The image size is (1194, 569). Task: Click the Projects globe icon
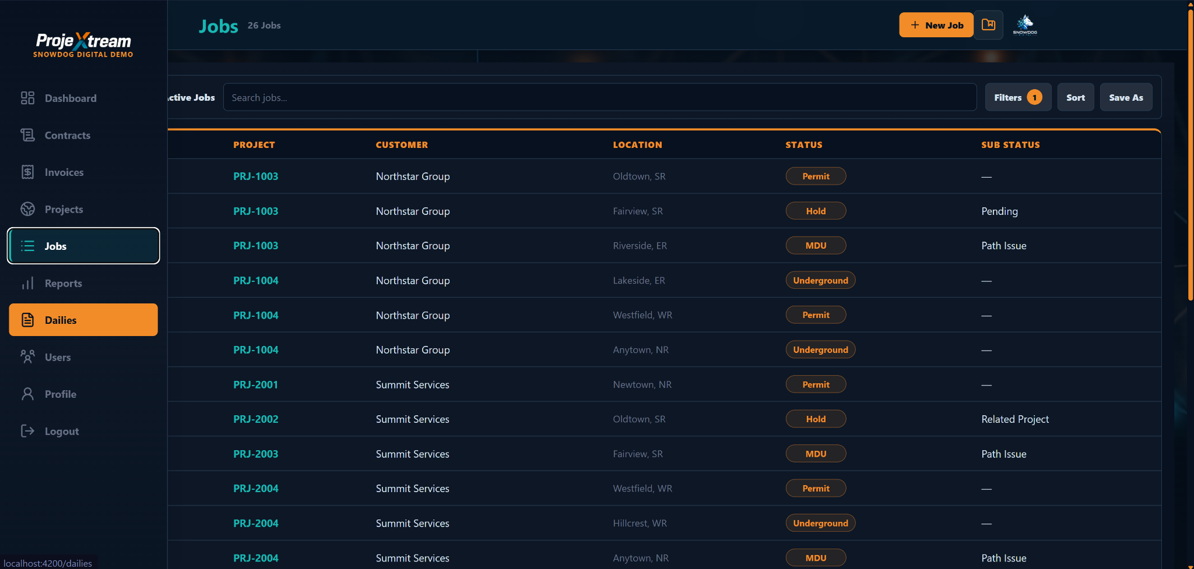tap(27, 209)
